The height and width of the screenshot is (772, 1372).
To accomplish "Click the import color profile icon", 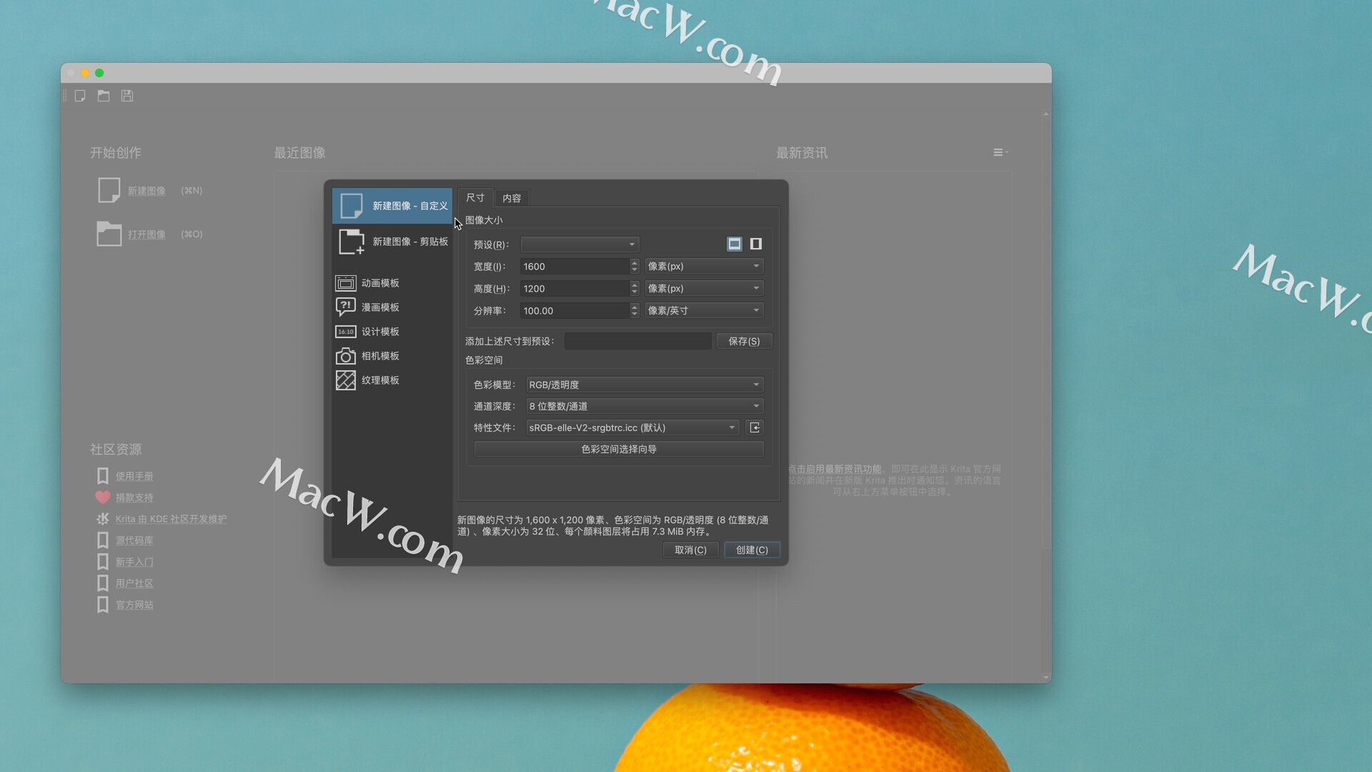I will pyautogui.click(x=755, y=427).
